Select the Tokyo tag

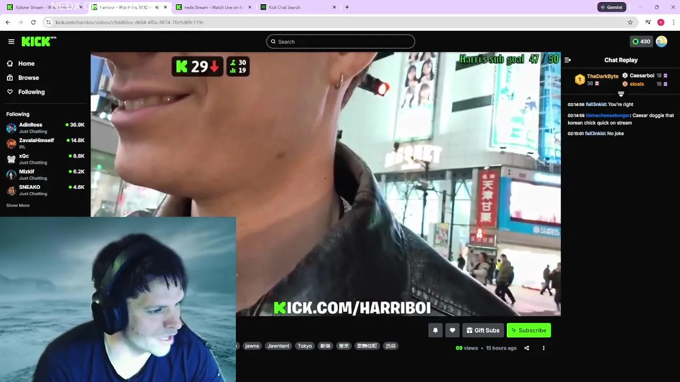pos(305,346)
